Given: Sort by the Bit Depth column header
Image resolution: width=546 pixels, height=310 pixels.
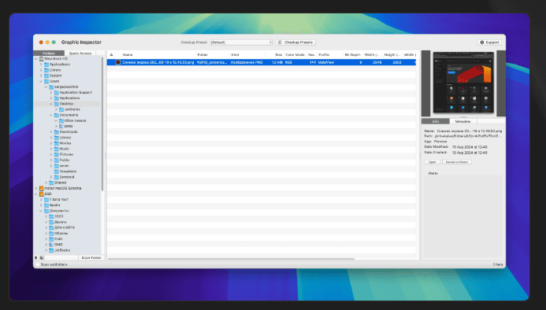Looking at the screenshot, I should point(353,54).
